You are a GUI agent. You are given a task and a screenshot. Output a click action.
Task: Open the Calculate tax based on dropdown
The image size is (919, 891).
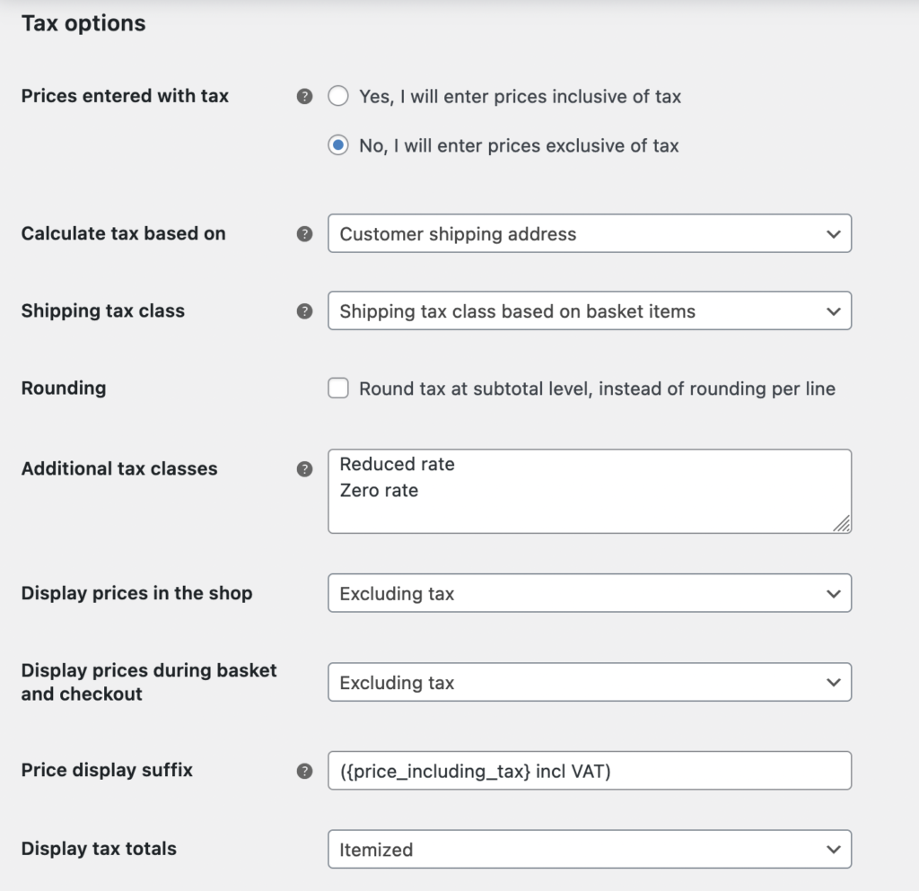click(x=589, y=234)
